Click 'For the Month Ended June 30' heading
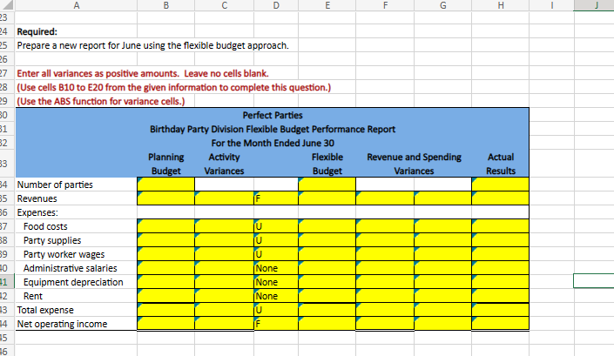The height and width of the screenshot is (356, 614). 273,143
